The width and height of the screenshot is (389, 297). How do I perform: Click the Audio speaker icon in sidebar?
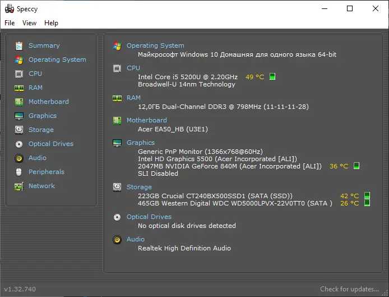tap(19, 158)
